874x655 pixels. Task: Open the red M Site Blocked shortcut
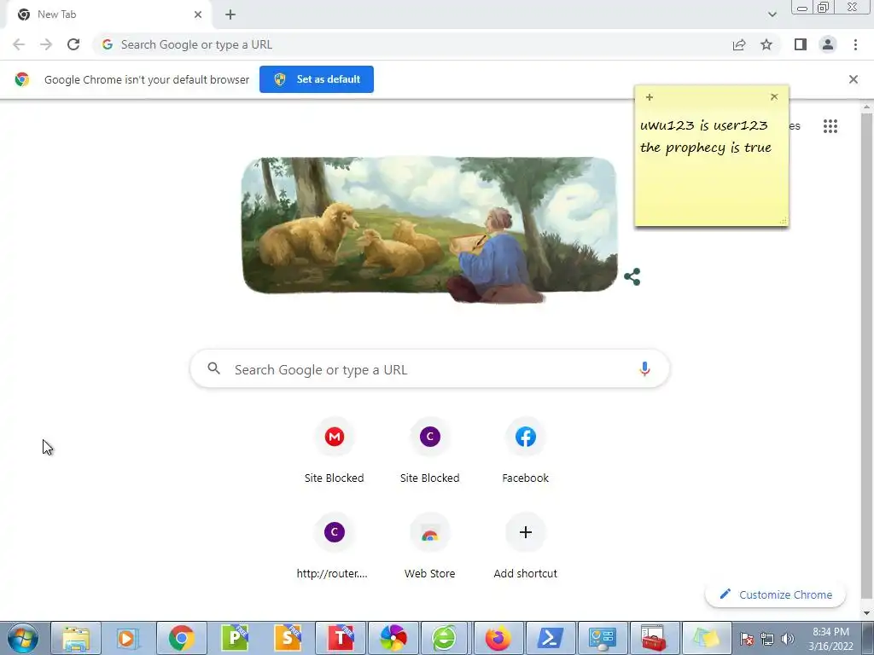pyautogui.click(x=335, y=452)
